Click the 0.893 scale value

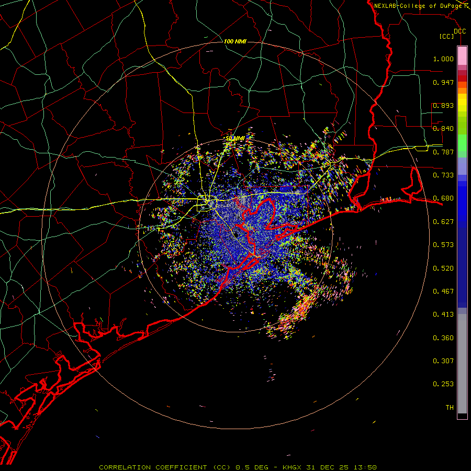click(x=443, y=105)
